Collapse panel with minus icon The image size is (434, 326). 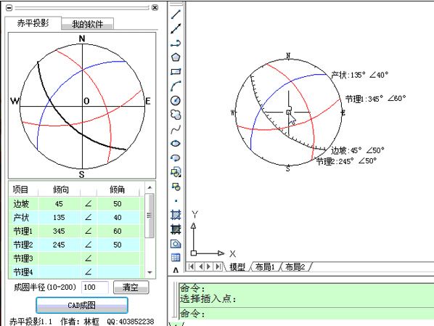pos(9,8)
